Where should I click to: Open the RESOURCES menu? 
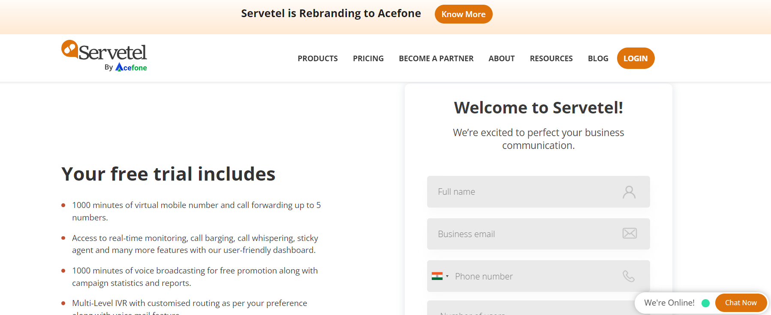point(551,58)
